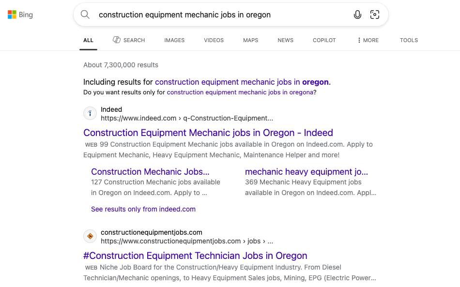This screenshot has height=287, width=460.
Task: Open the Copilot tab
Action: (324, 40)
